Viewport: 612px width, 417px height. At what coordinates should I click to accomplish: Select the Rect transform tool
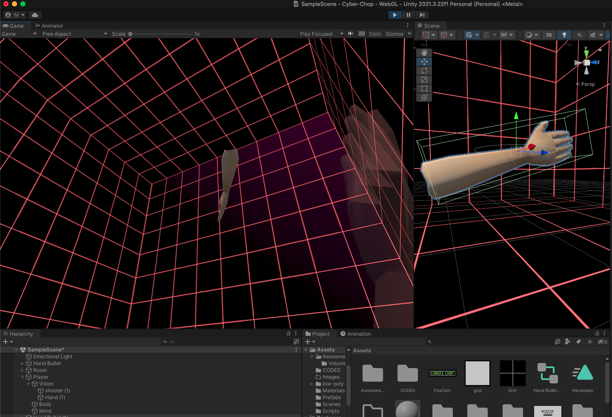[x=424, y=89]
